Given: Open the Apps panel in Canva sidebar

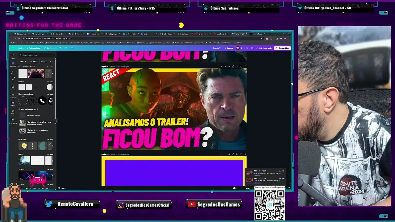Looking at the screenshot, I should pyautogui.click(x=13, y=112).
